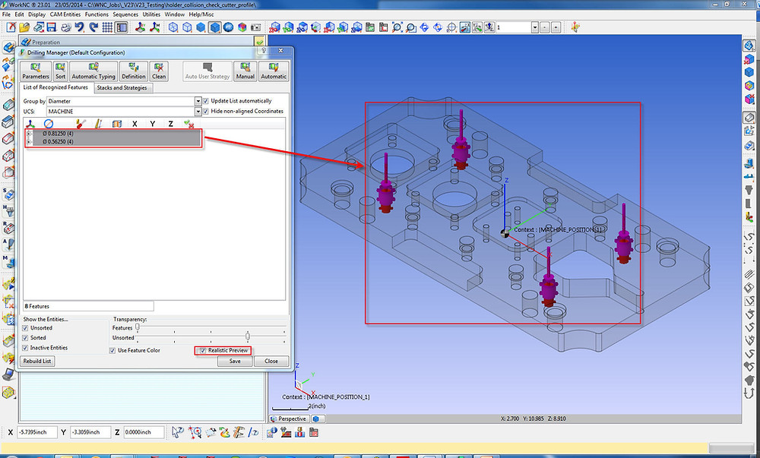The height and width of the screenshot is (458, 760).
Task: Click the new document icon with red X
Action: [11, 27]
